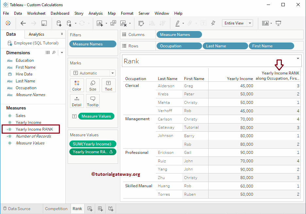Click the Fix axes pin icon
Screen dimensions: 306x214
pyautogui.click(x=213, y=23)
